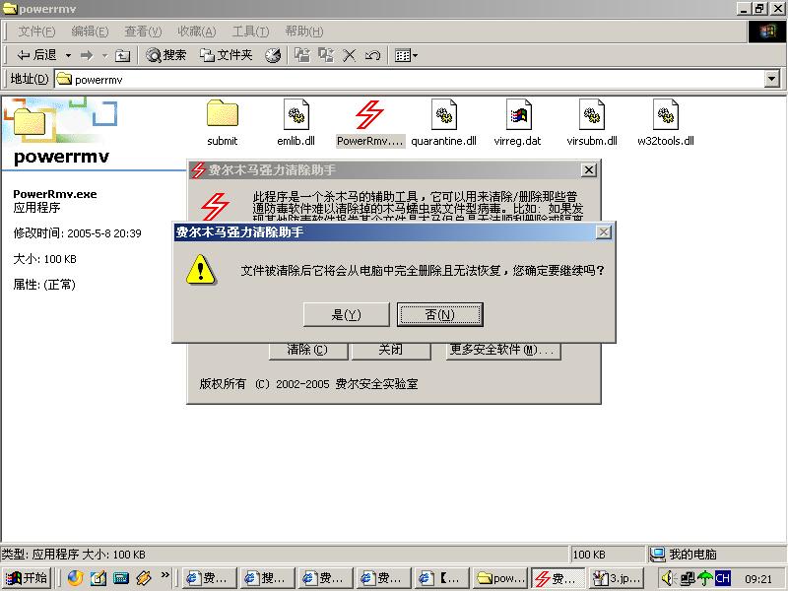Click the green umbrella tray icon
Image resolution: width=788 pixels, height=591 pixels.
point(704,579)
